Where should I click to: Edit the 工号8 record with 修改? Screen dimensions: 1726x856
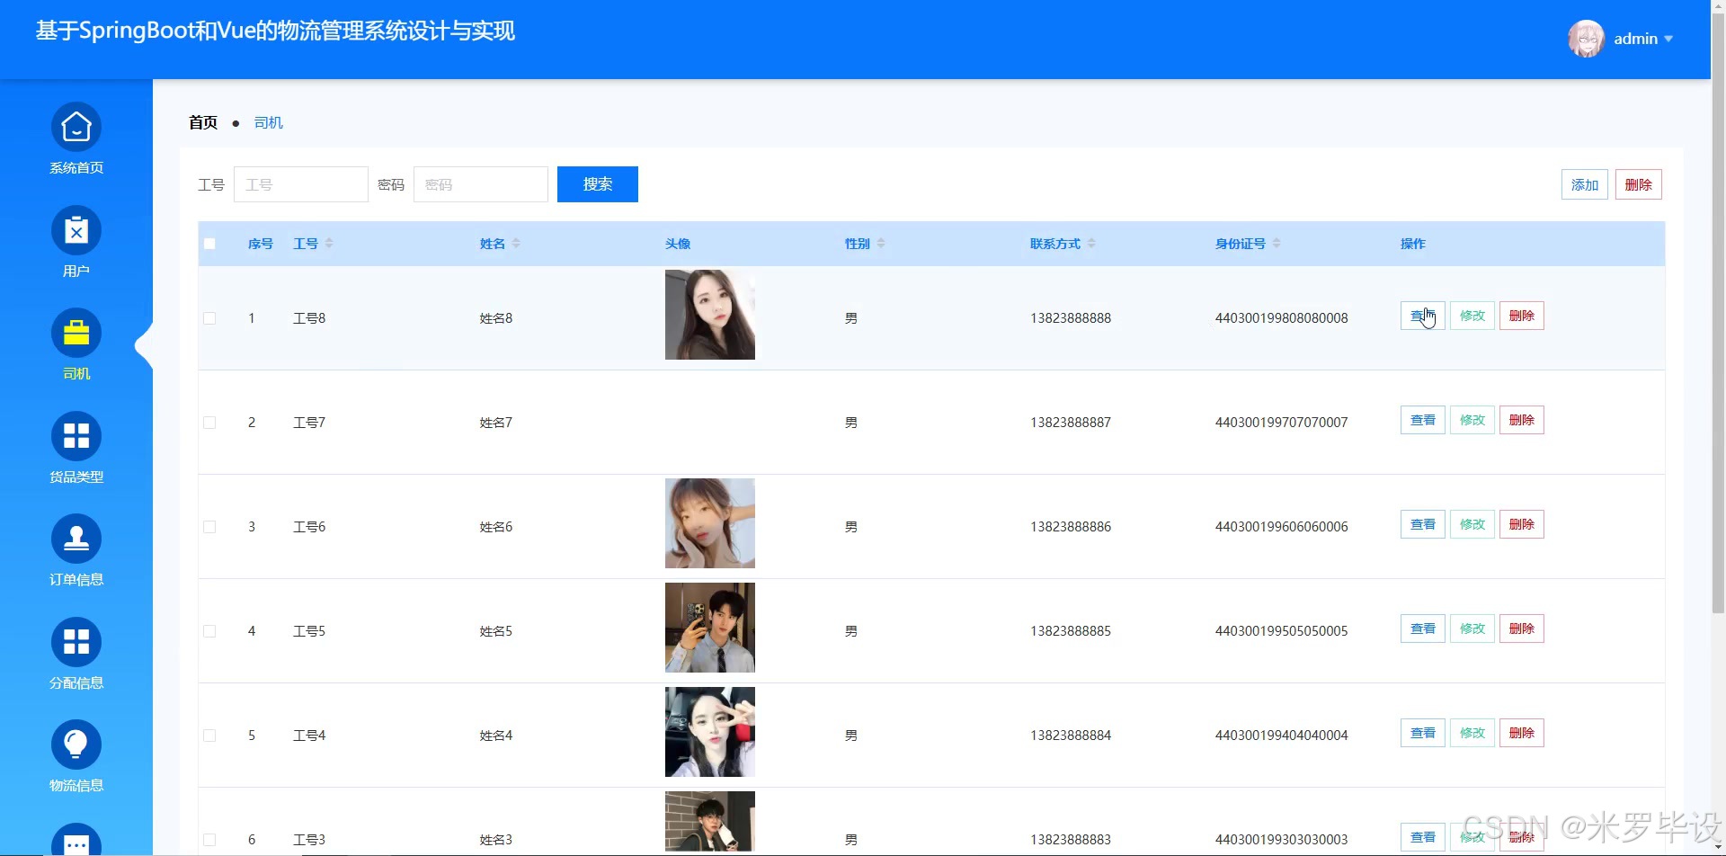pos(1472,316)
